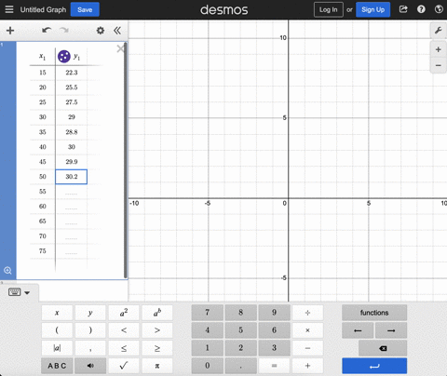Click the 5 key
Screen dimensions: 447x376
point(240,330)
